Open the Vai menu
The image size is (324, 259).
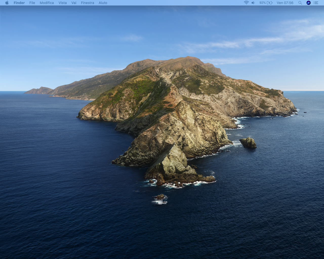(74, 3)
